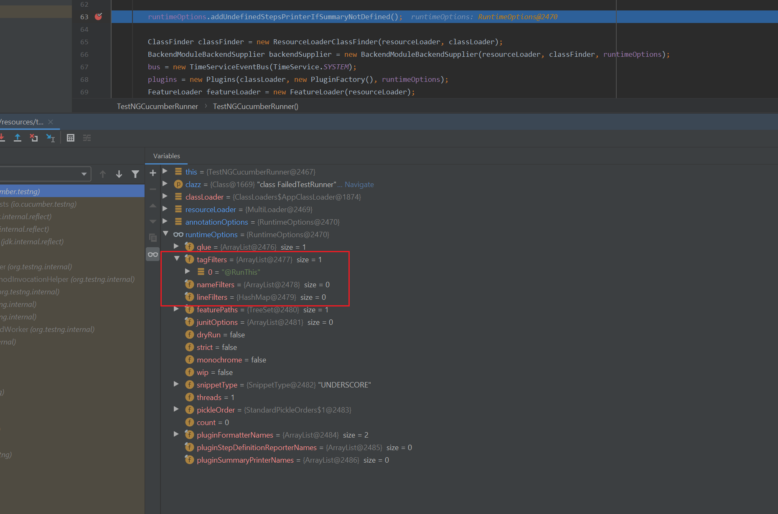Click the minus icon to remove a watch
This screenshot has height=514, width=778.
[x=153, y=189]
